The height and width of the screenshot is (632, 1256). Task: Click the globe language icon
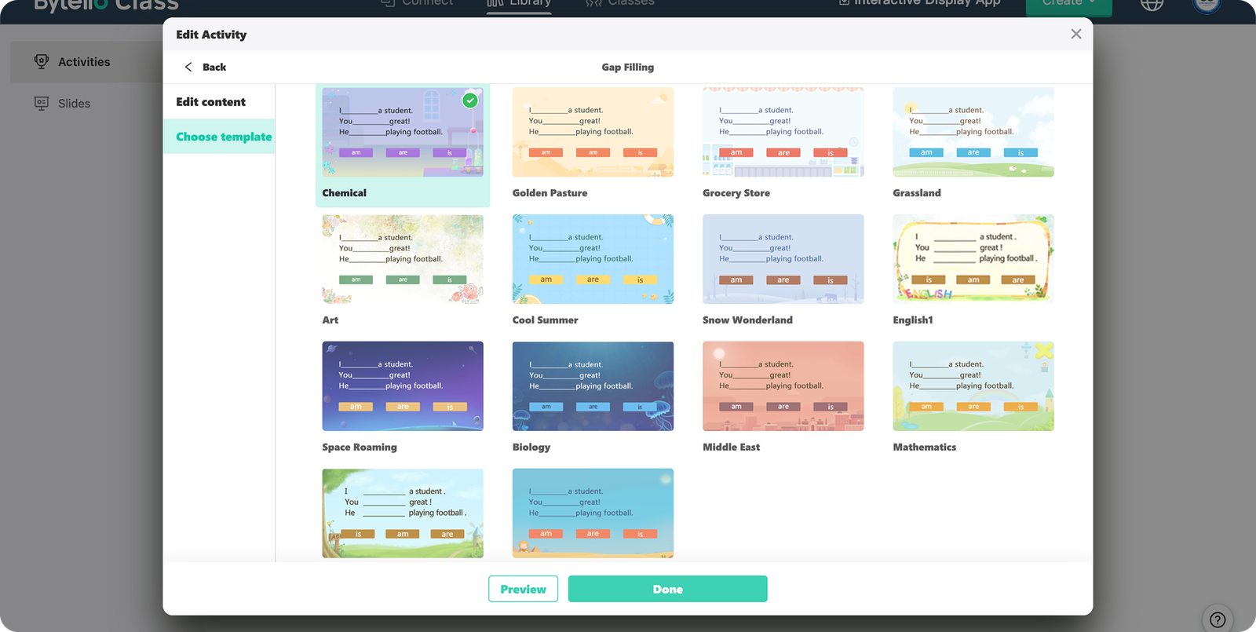(x=1152, y=4)
